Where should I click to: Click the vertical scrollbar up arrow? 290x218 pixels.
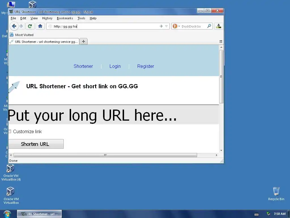click(221, 47)
